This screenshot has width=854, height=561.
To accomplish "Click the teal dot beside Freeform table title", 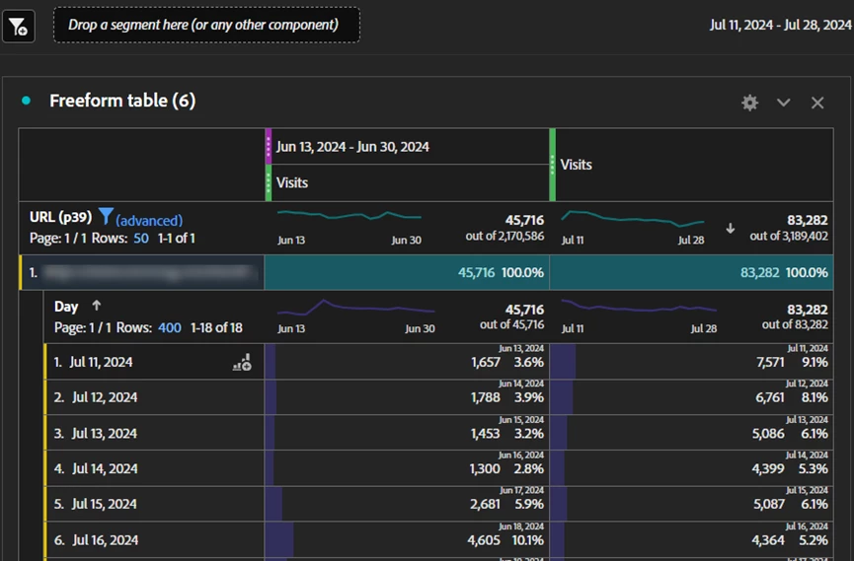I will coord(26,101).
